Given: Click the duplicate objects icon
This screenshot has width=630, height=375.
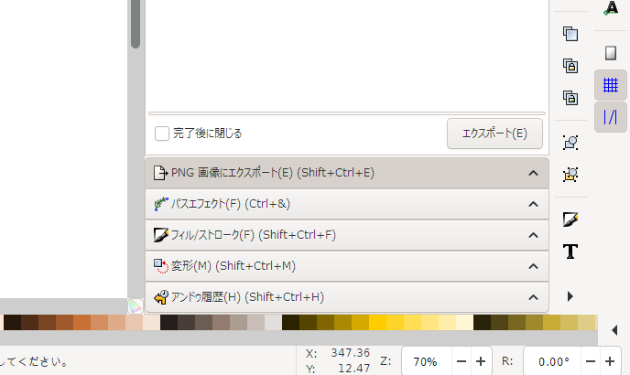Looking at the screenshot, I should 570,34.
